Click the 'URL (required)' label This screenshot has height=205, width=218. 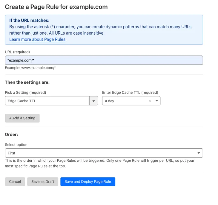pos(17,52)
